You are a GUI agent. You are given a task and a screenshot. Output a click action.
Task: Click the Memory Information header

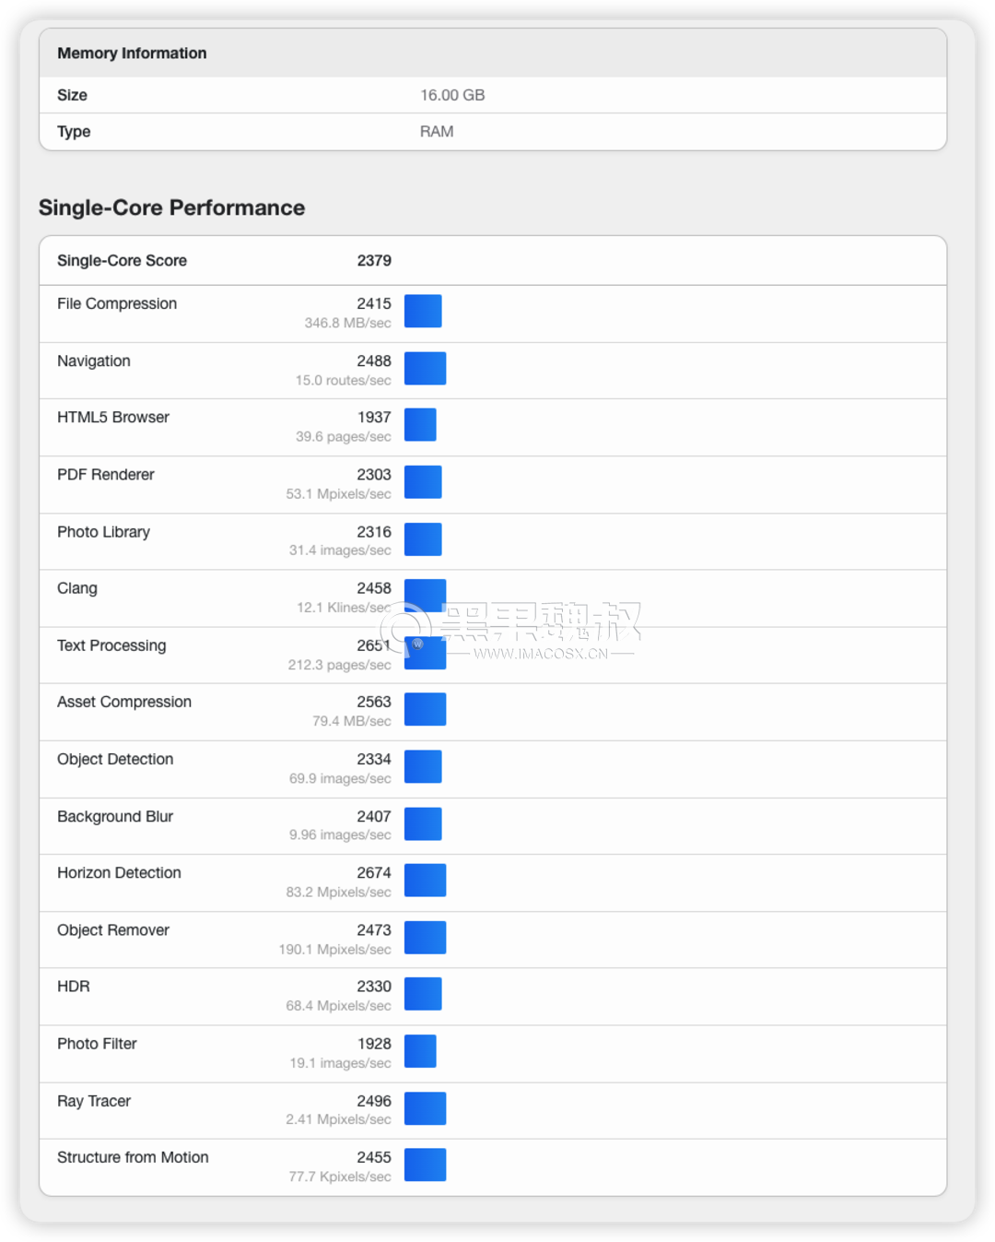tap(132, 53)
